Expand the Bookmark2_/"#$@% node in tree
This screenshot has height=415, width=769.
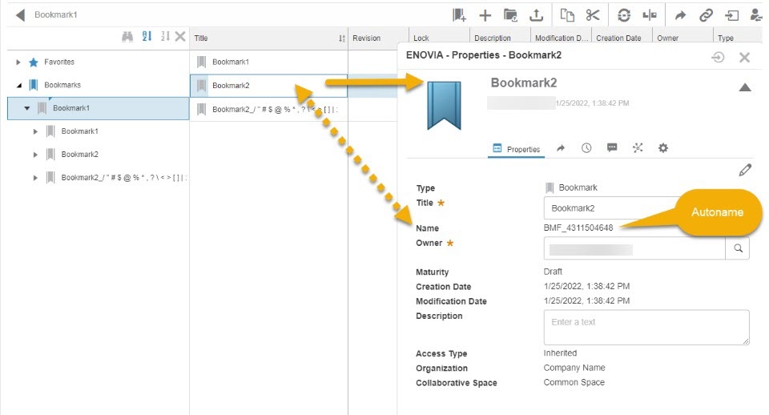coord(35,178)
